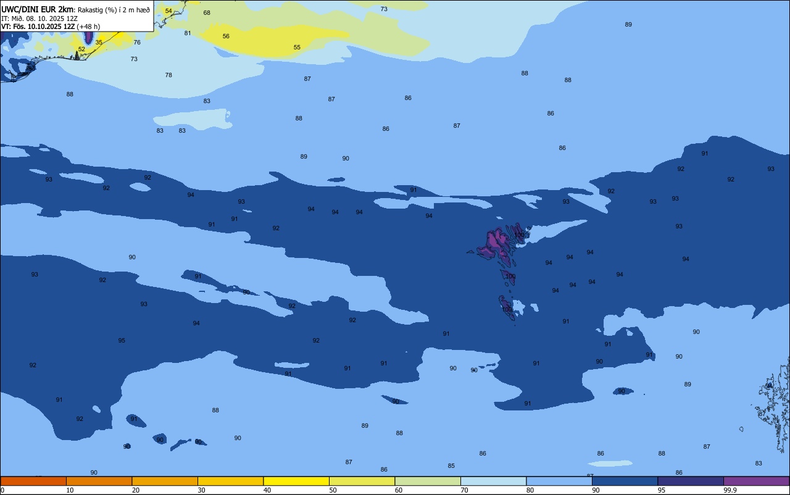The image size is (790, 495).
Task: Click the model name 'UWC/DINI EUR 2km'
Action: pos(38,9)
